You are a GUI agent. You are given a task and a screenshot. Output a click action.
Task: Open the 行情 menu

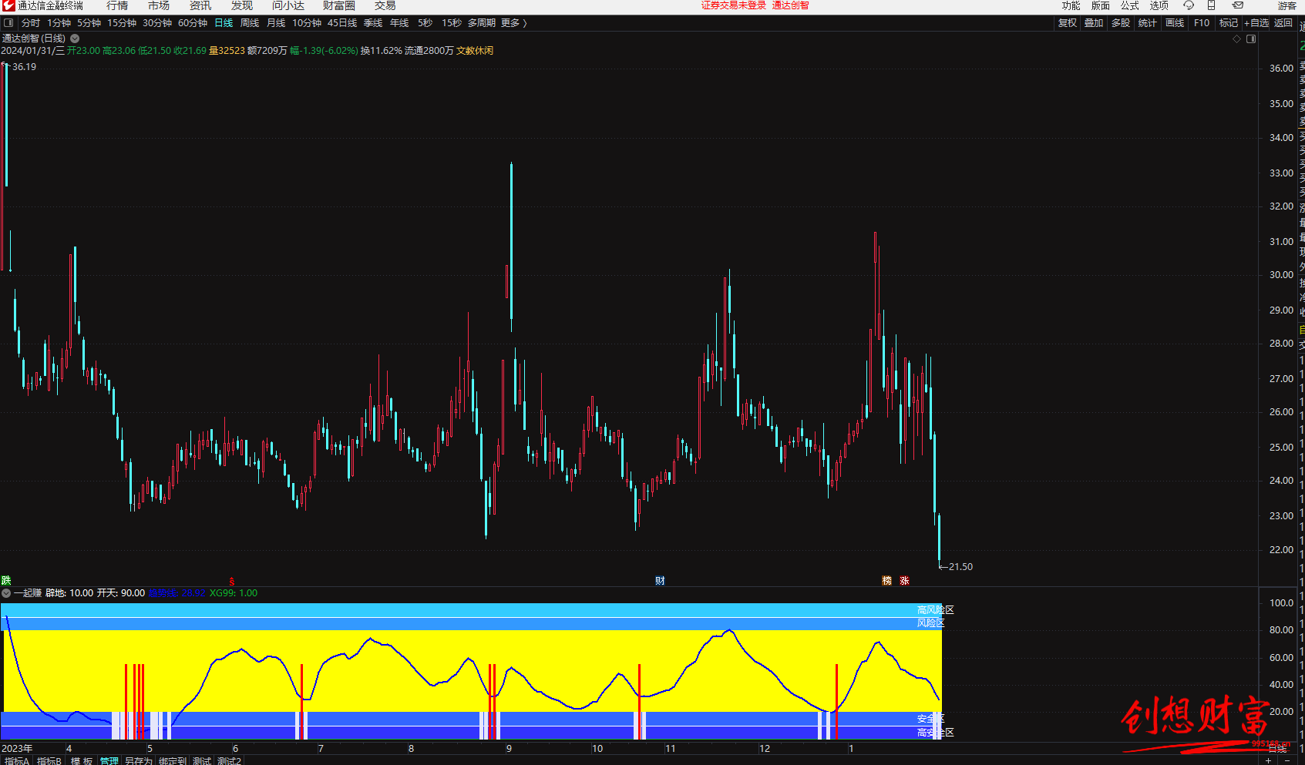(x=117, y=5)
